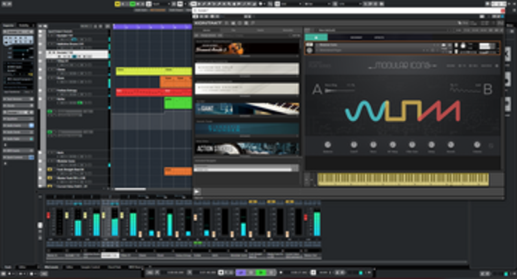Click the purple ruler above the arrangement
The width and height of the screenshot is (517, 279).
point(153,27)
